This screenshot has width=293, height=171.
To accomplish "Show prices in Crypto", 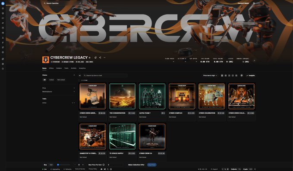I will click(x=246, y=169).
